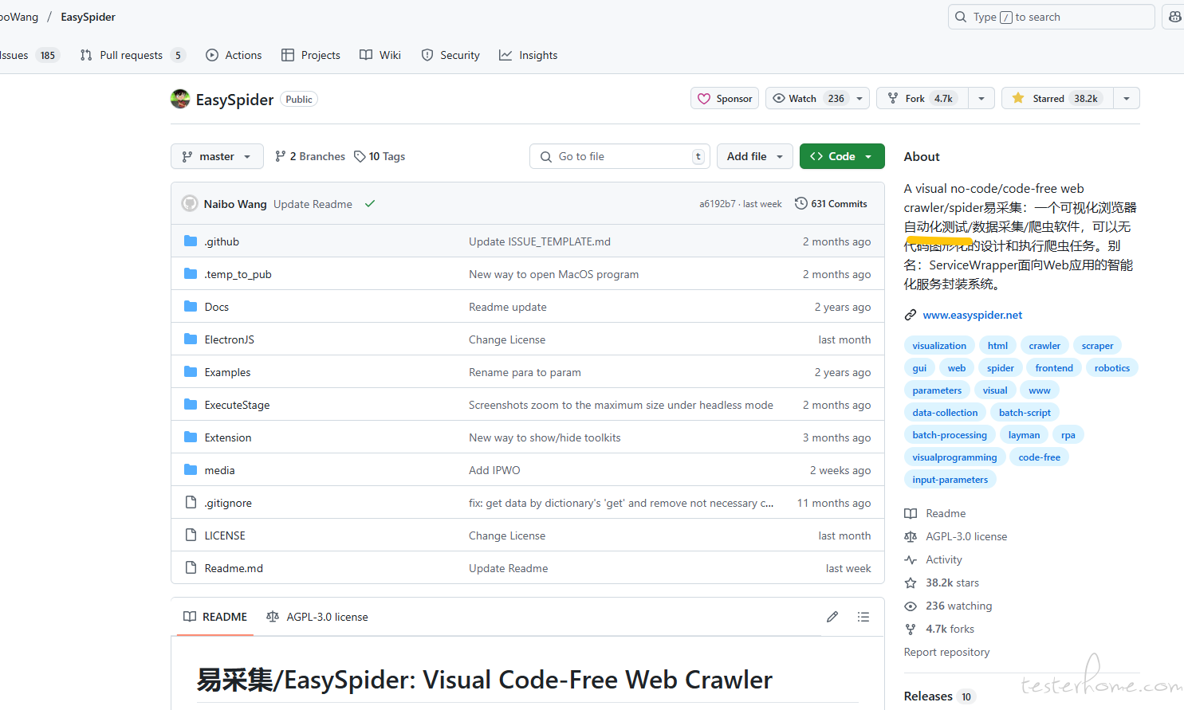This screenshot has height=710, width=1184.
Task: Click the Go to file search field
Action: click(x=620, y=156)
